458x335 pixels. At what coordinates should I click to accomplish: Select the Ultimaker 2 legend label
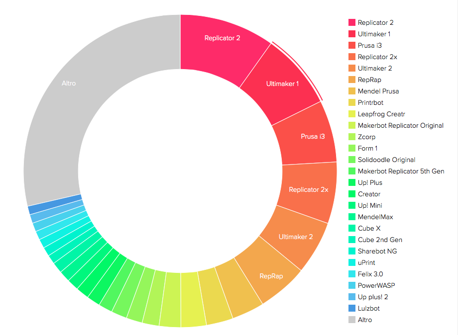tap(375, 68)
